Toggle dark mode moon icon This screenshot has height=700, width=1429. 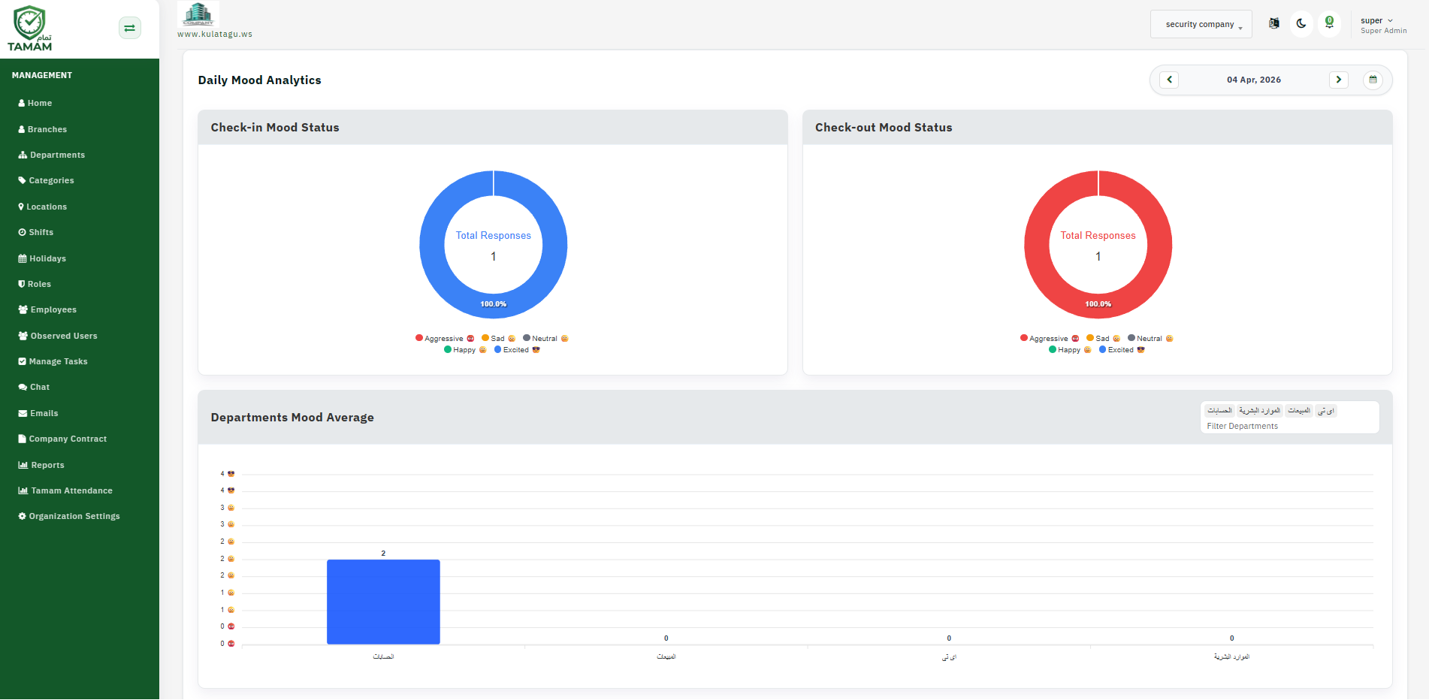[1301, 23]
